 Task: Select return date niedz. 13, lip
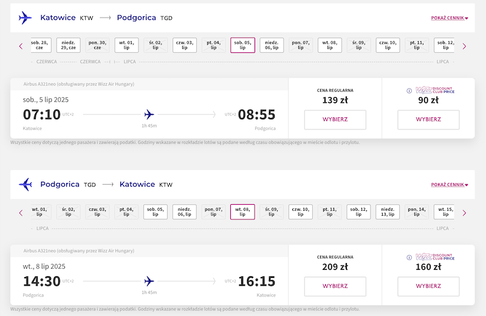tap(388, 212)
